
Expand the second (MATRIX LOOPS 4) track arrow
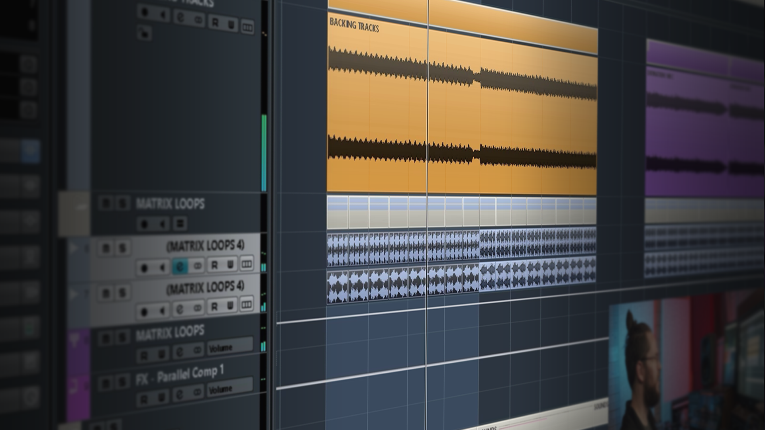74,294
